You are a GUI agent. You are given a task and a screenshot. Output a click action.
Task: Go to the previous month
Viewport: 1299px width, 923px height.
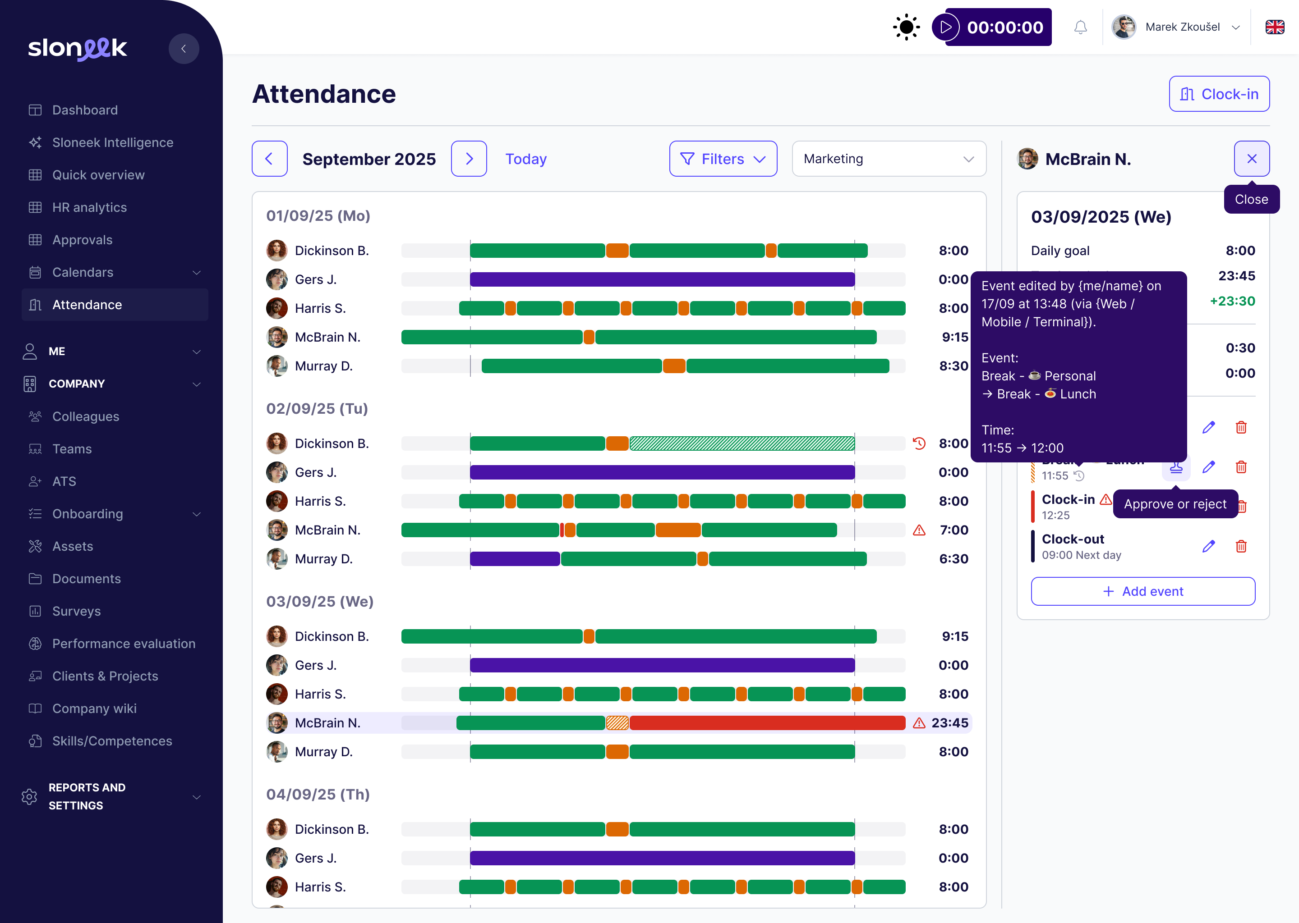pyautogui.click(x=270, y=159)
